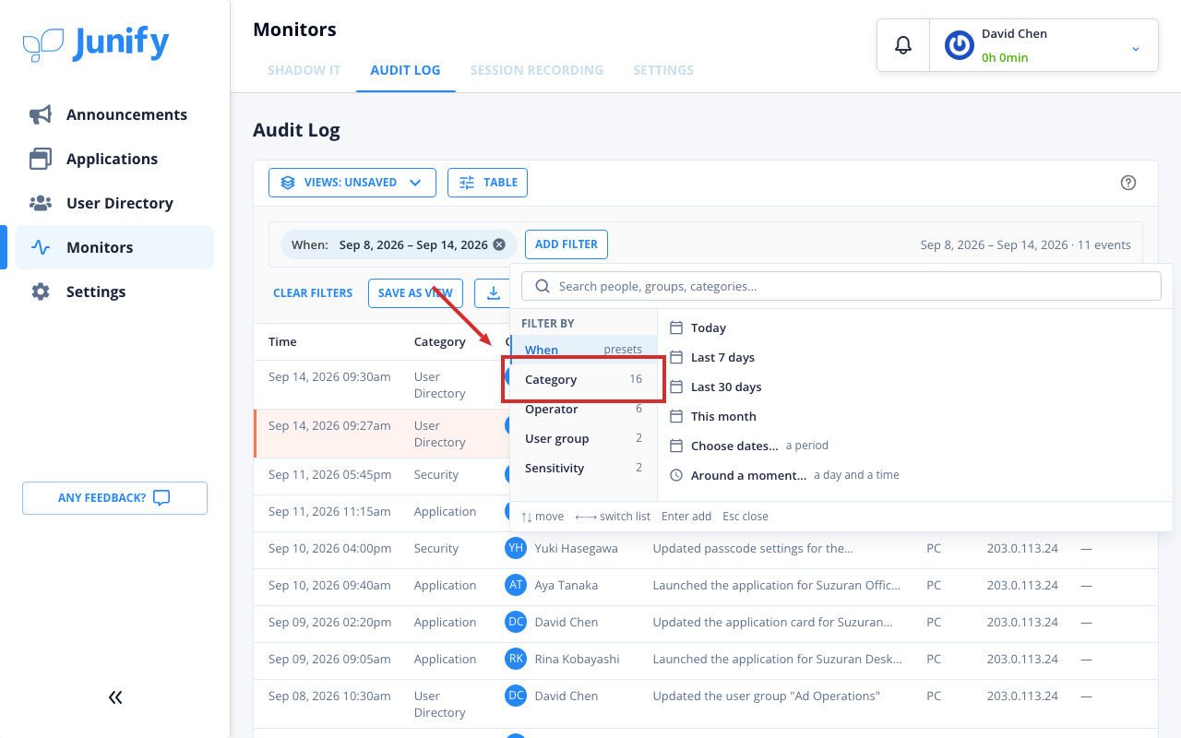Viewport: 1181px width, 738px height.
Task: Open the notifications bell
Action: [903, 45]
